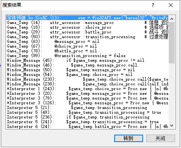Click scrollbar track below the thumb
The image size is (181, 148).
172,93
